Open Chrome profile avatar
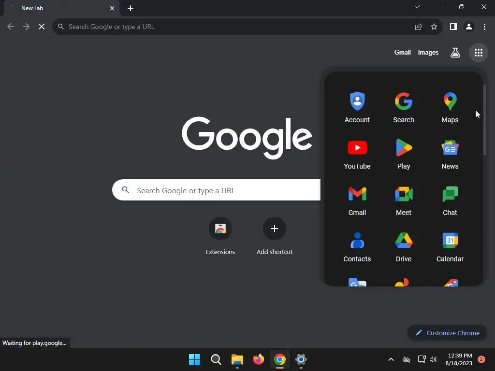Screen dimensions: 495x371 469,27
